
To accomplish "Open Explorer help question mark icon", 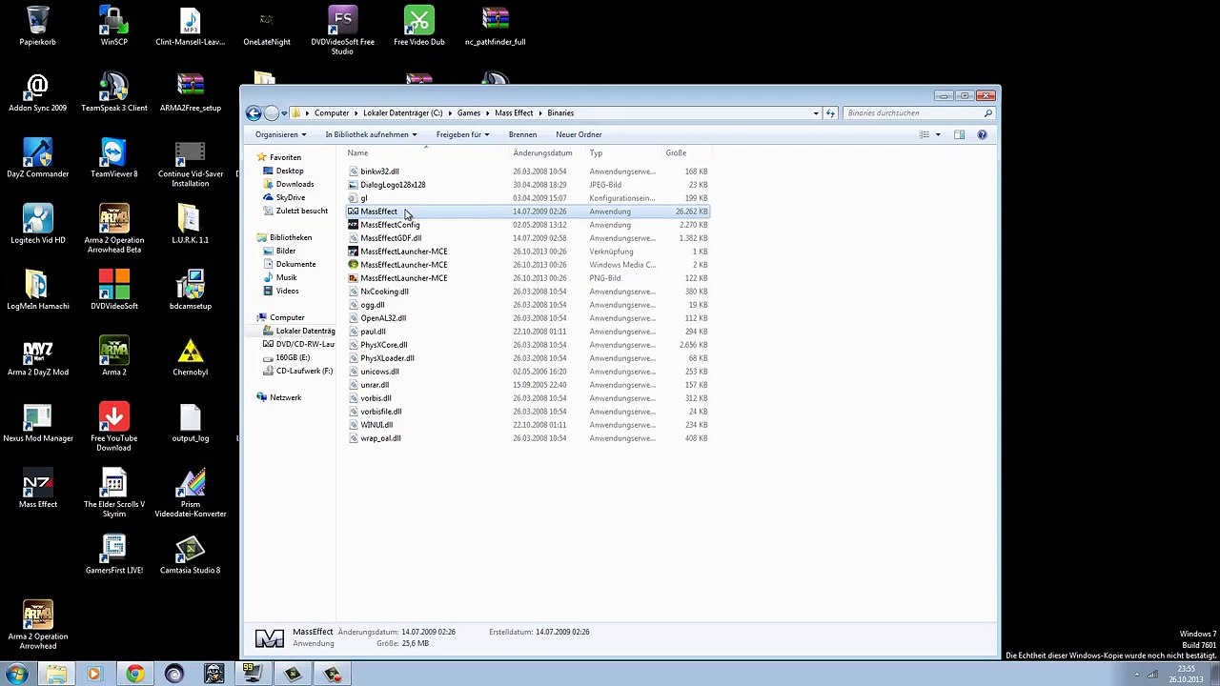I will pos(982,134).
